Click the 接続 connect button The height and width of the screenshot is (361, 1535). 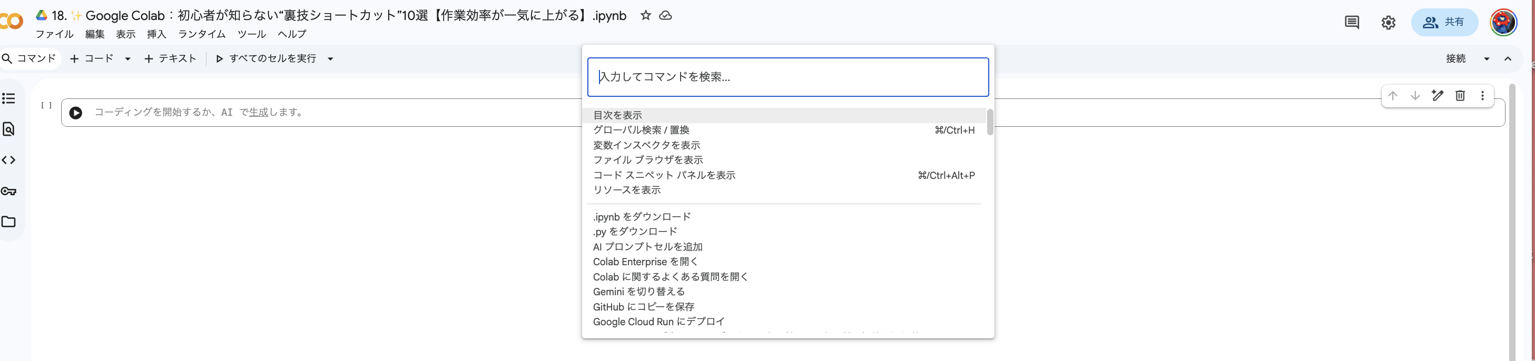click(1455, 58)
